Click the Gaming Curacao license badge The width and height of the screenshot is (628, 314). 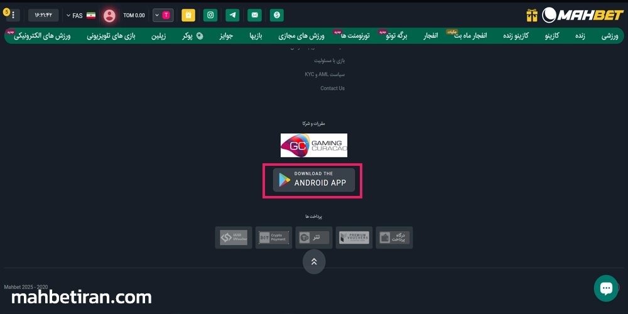[x=313, y=146]
